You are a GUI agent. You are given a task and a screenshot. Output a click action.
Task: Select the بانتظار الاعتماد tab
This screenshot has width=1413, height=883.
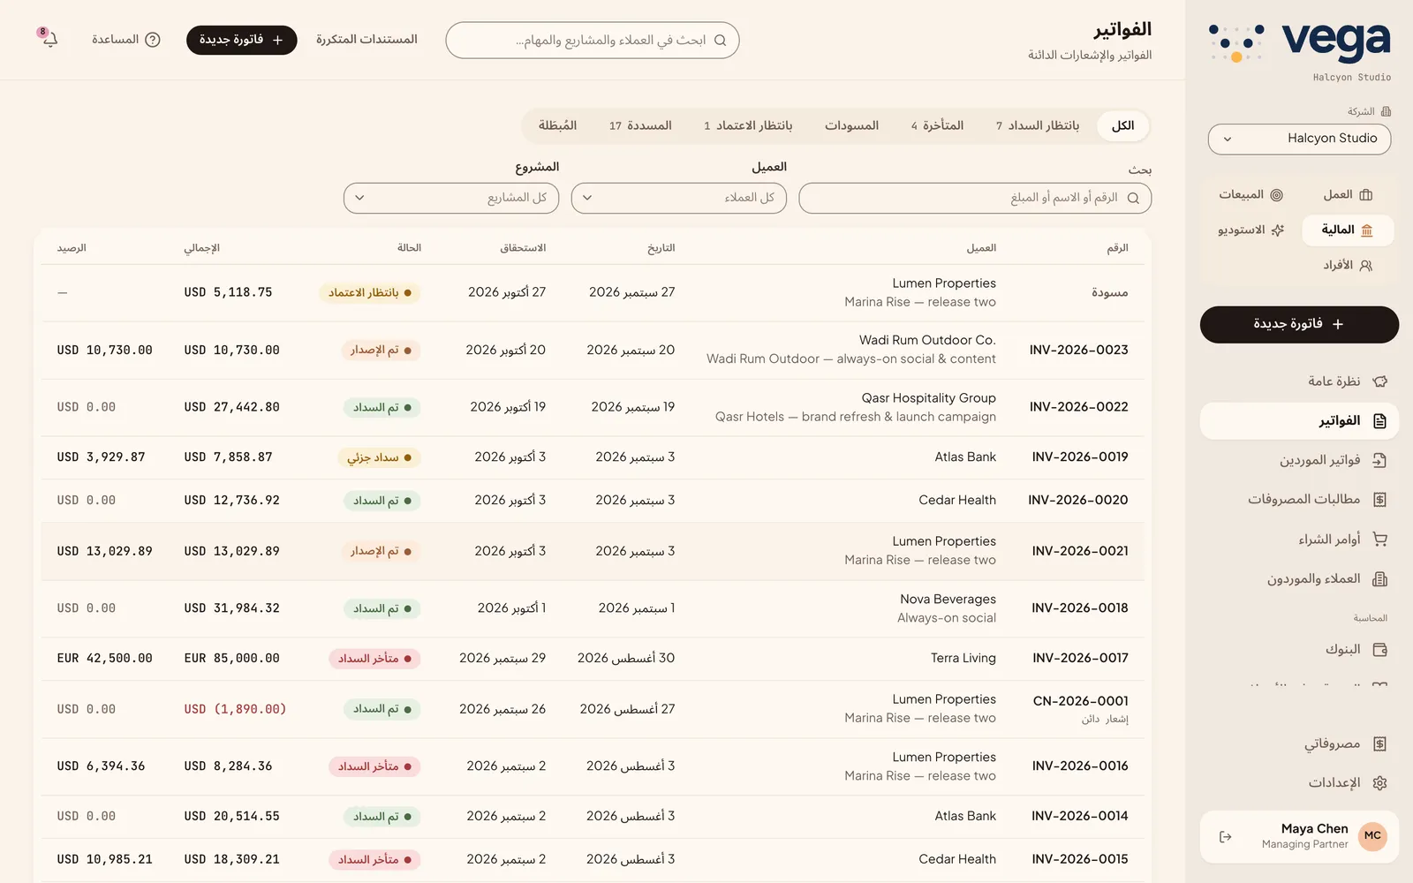pos(748,125)
